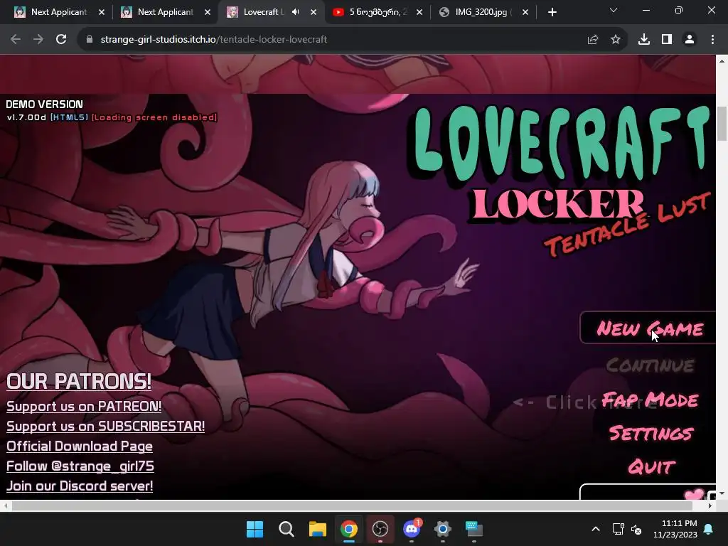Switch to the IMG_3200.jpg tab

point(483,12)
